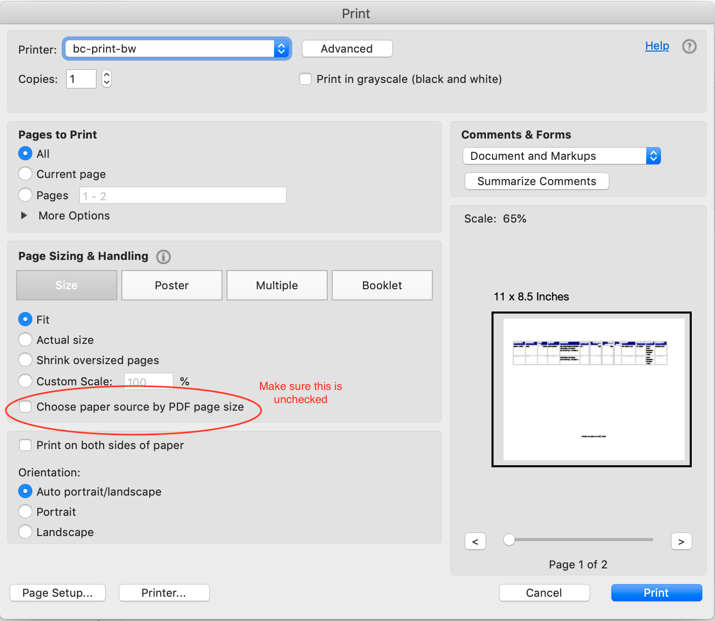This screenshot has width=715, height=621.
Task: Switch to the Size tab
Action: tap(67, 285)
